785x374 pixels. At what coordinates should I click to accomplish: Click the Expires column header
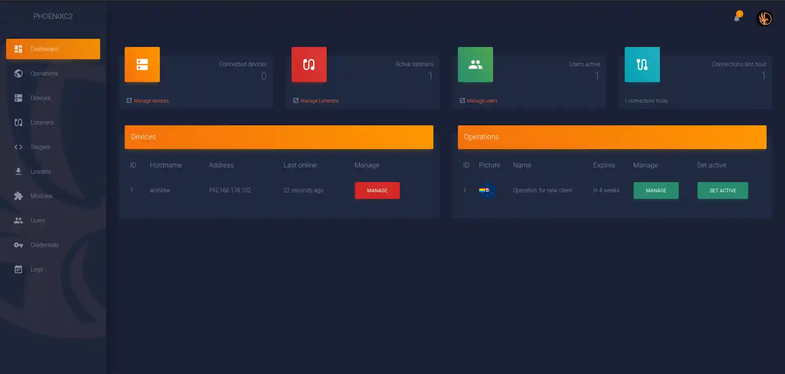pos(604,165)
